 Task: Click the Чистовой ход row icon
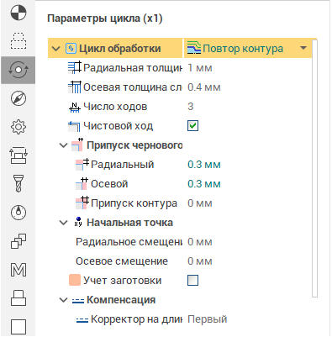pyautogui.click(x=75, y=126)
